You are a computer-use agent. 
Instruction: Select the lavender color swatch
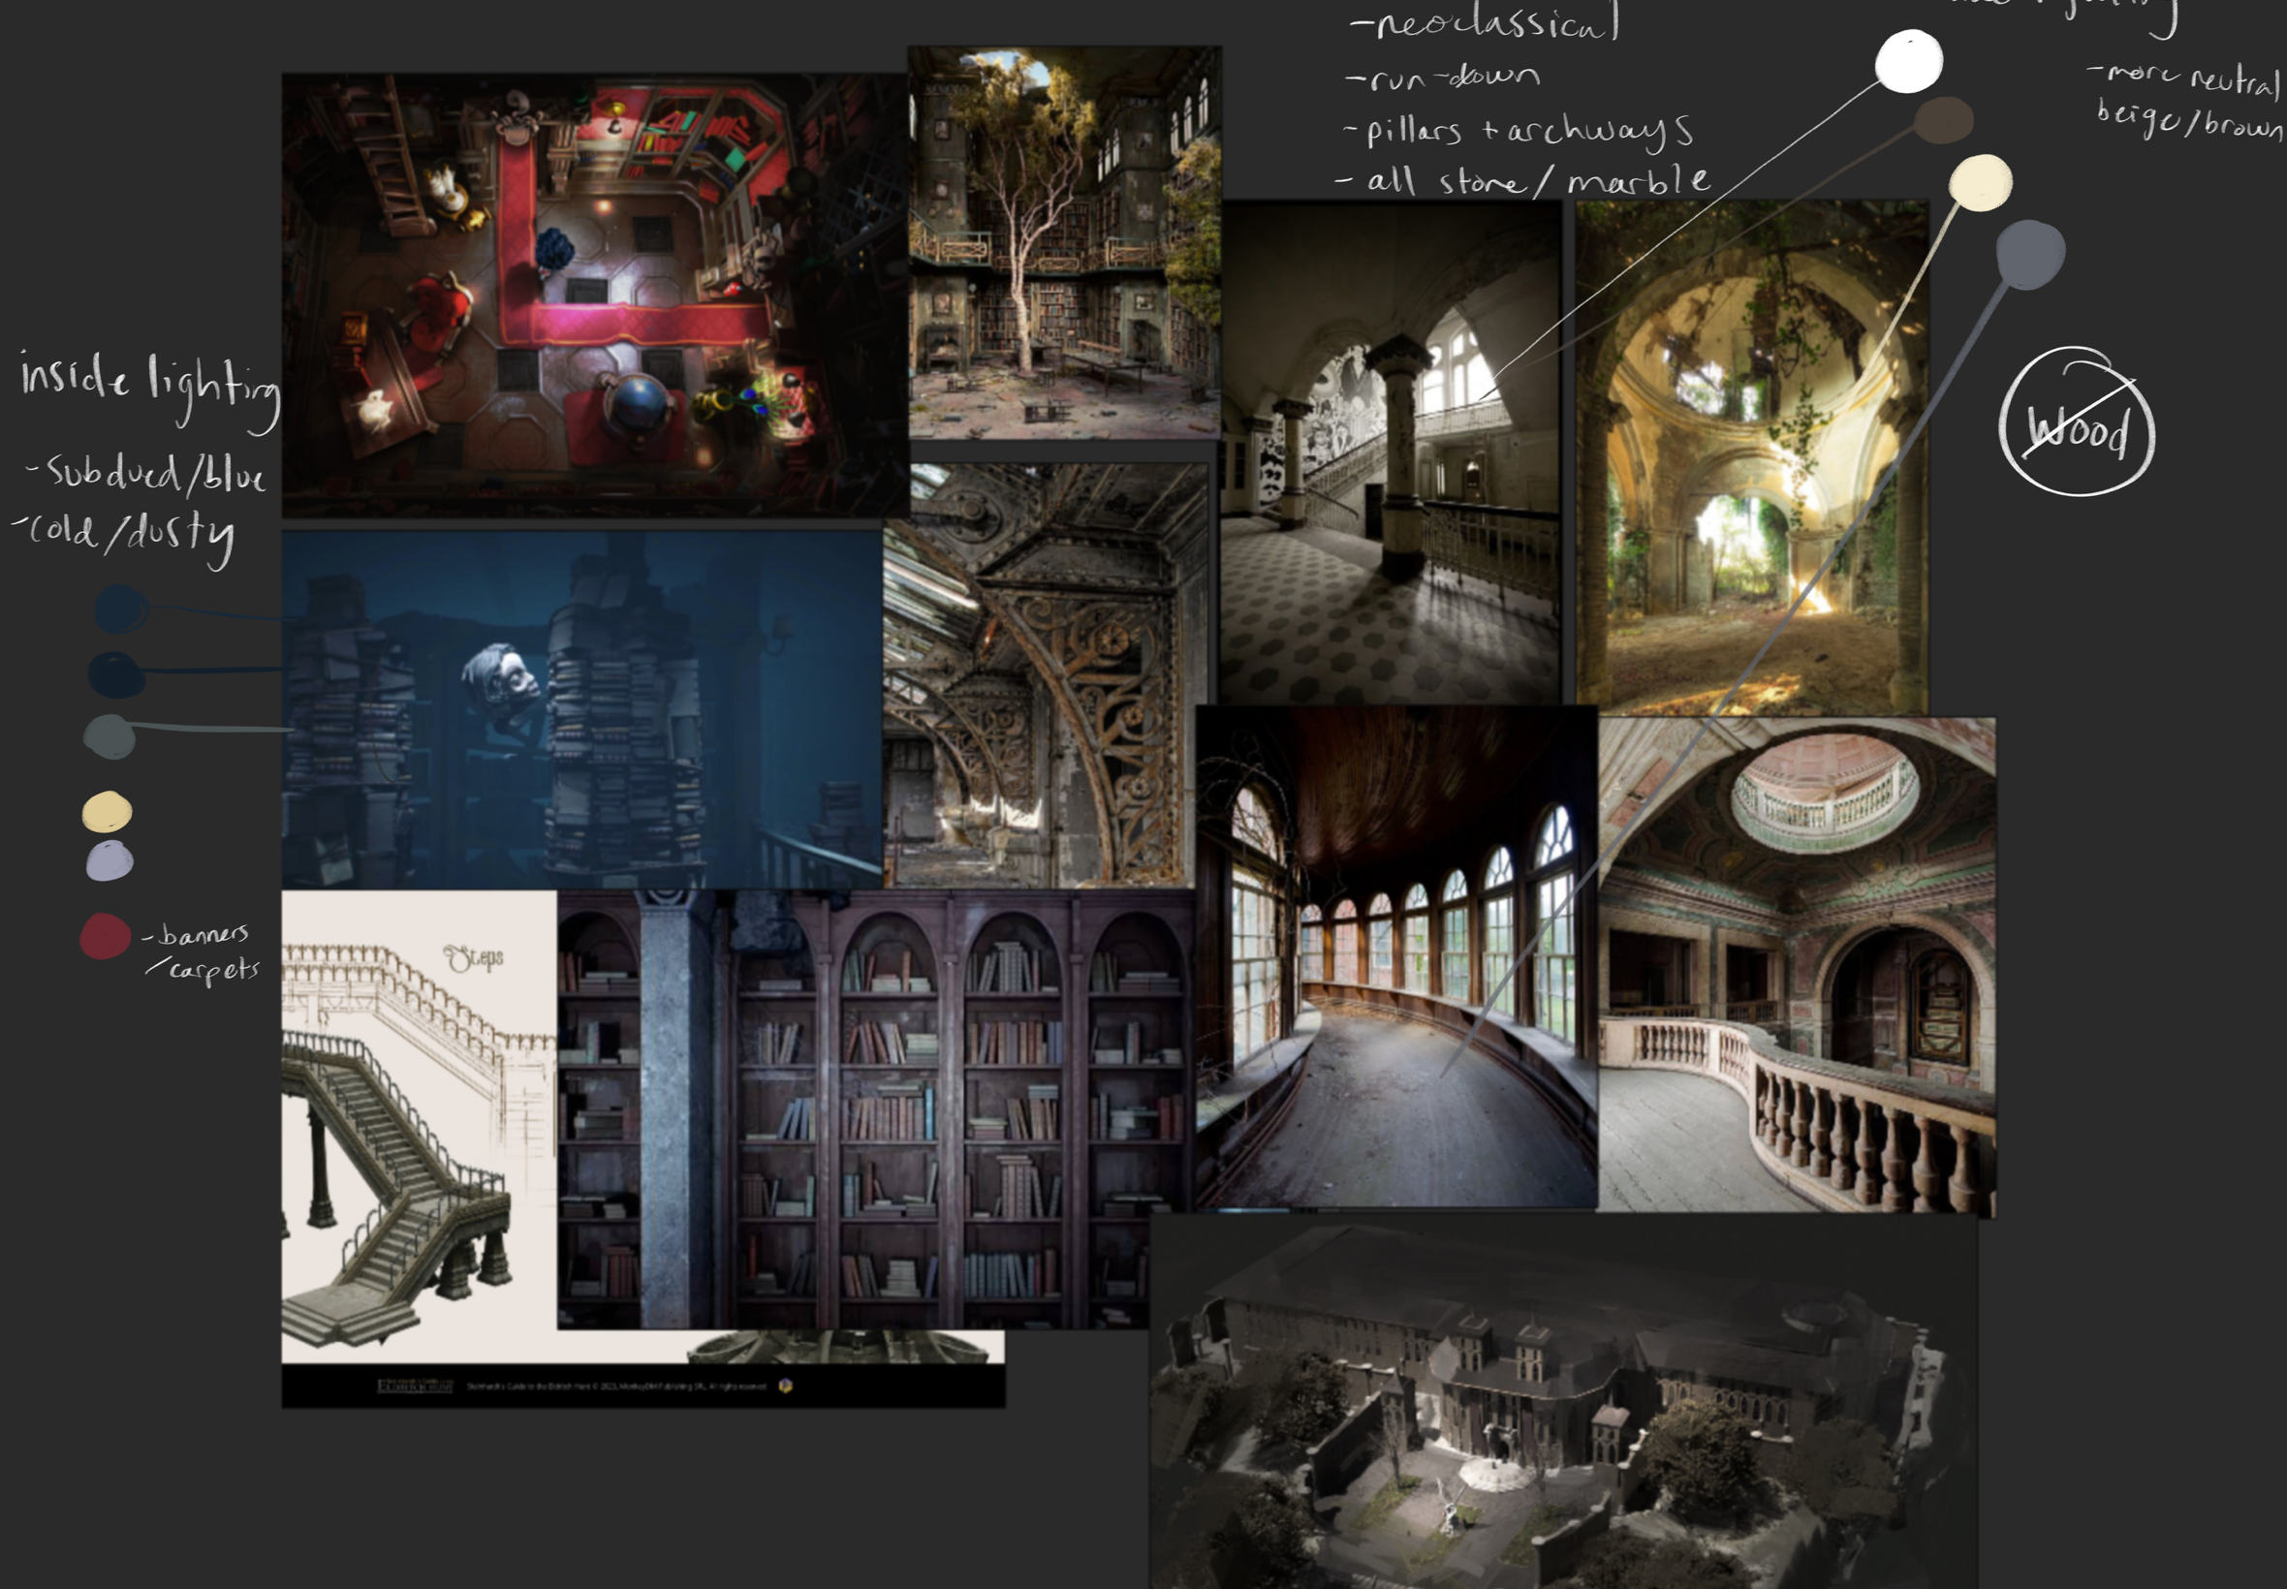110,860
